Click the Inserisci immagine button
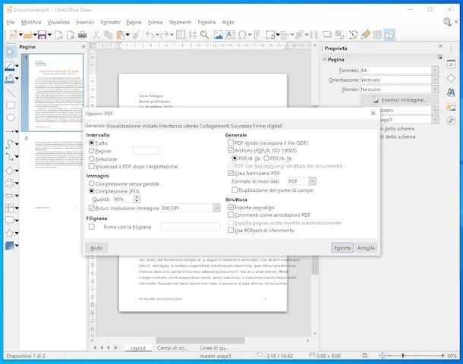This screenshot has width=463, height=364. 399,100
